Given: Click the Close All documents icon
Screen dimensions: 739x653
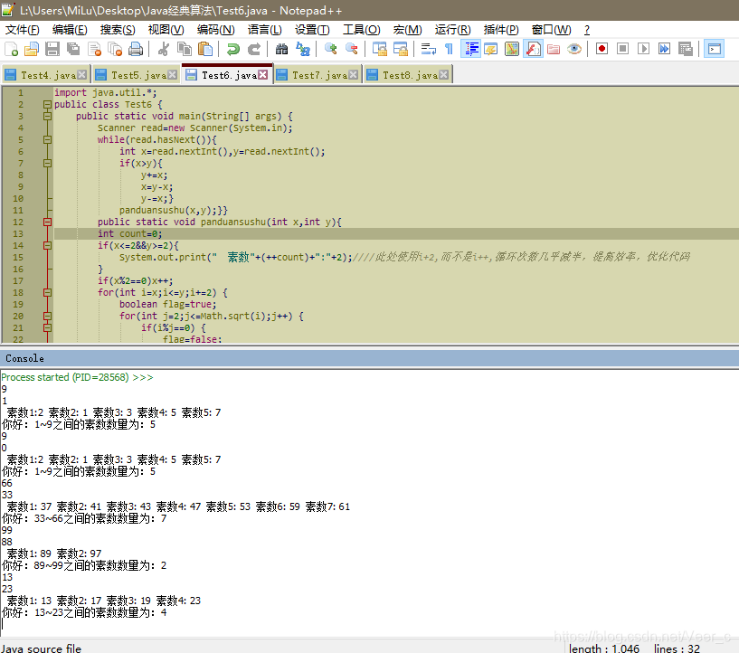Looking at the screenshot, I should point(115,49).
